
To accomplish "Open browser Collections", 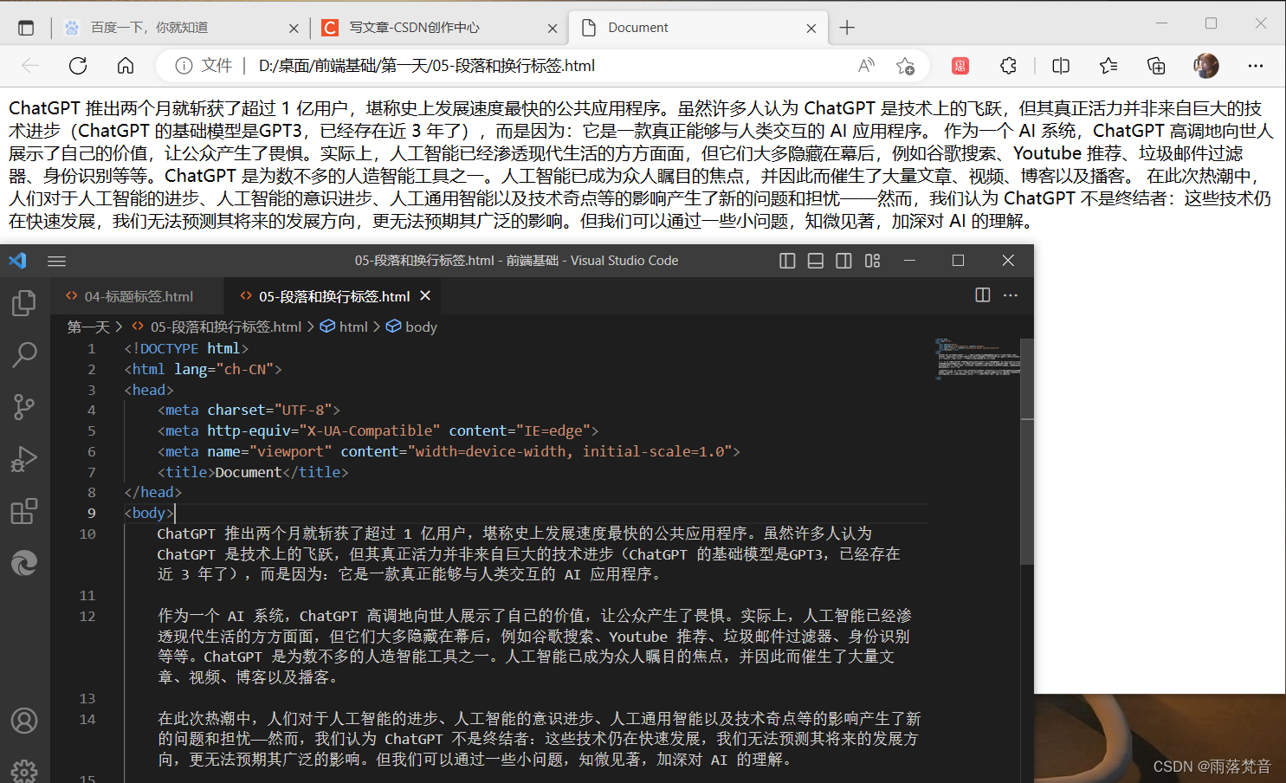I will tap(1156, 66).
